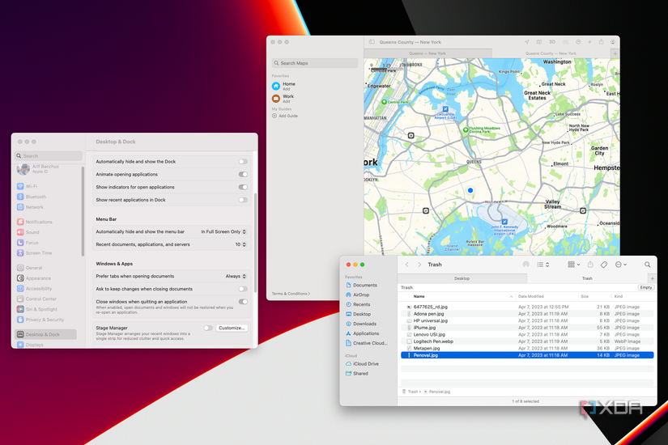Click the System Settings sidebar scrollbar
The height and width of the screenshot is (445, 668).
[x=83, y=212]
